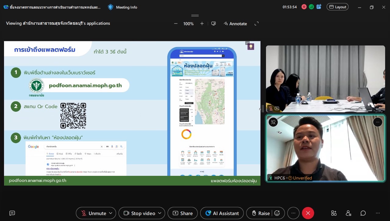This screenshot has height=221, width=390.
Task: Open the participants panel icon
Action: point(349,213)
